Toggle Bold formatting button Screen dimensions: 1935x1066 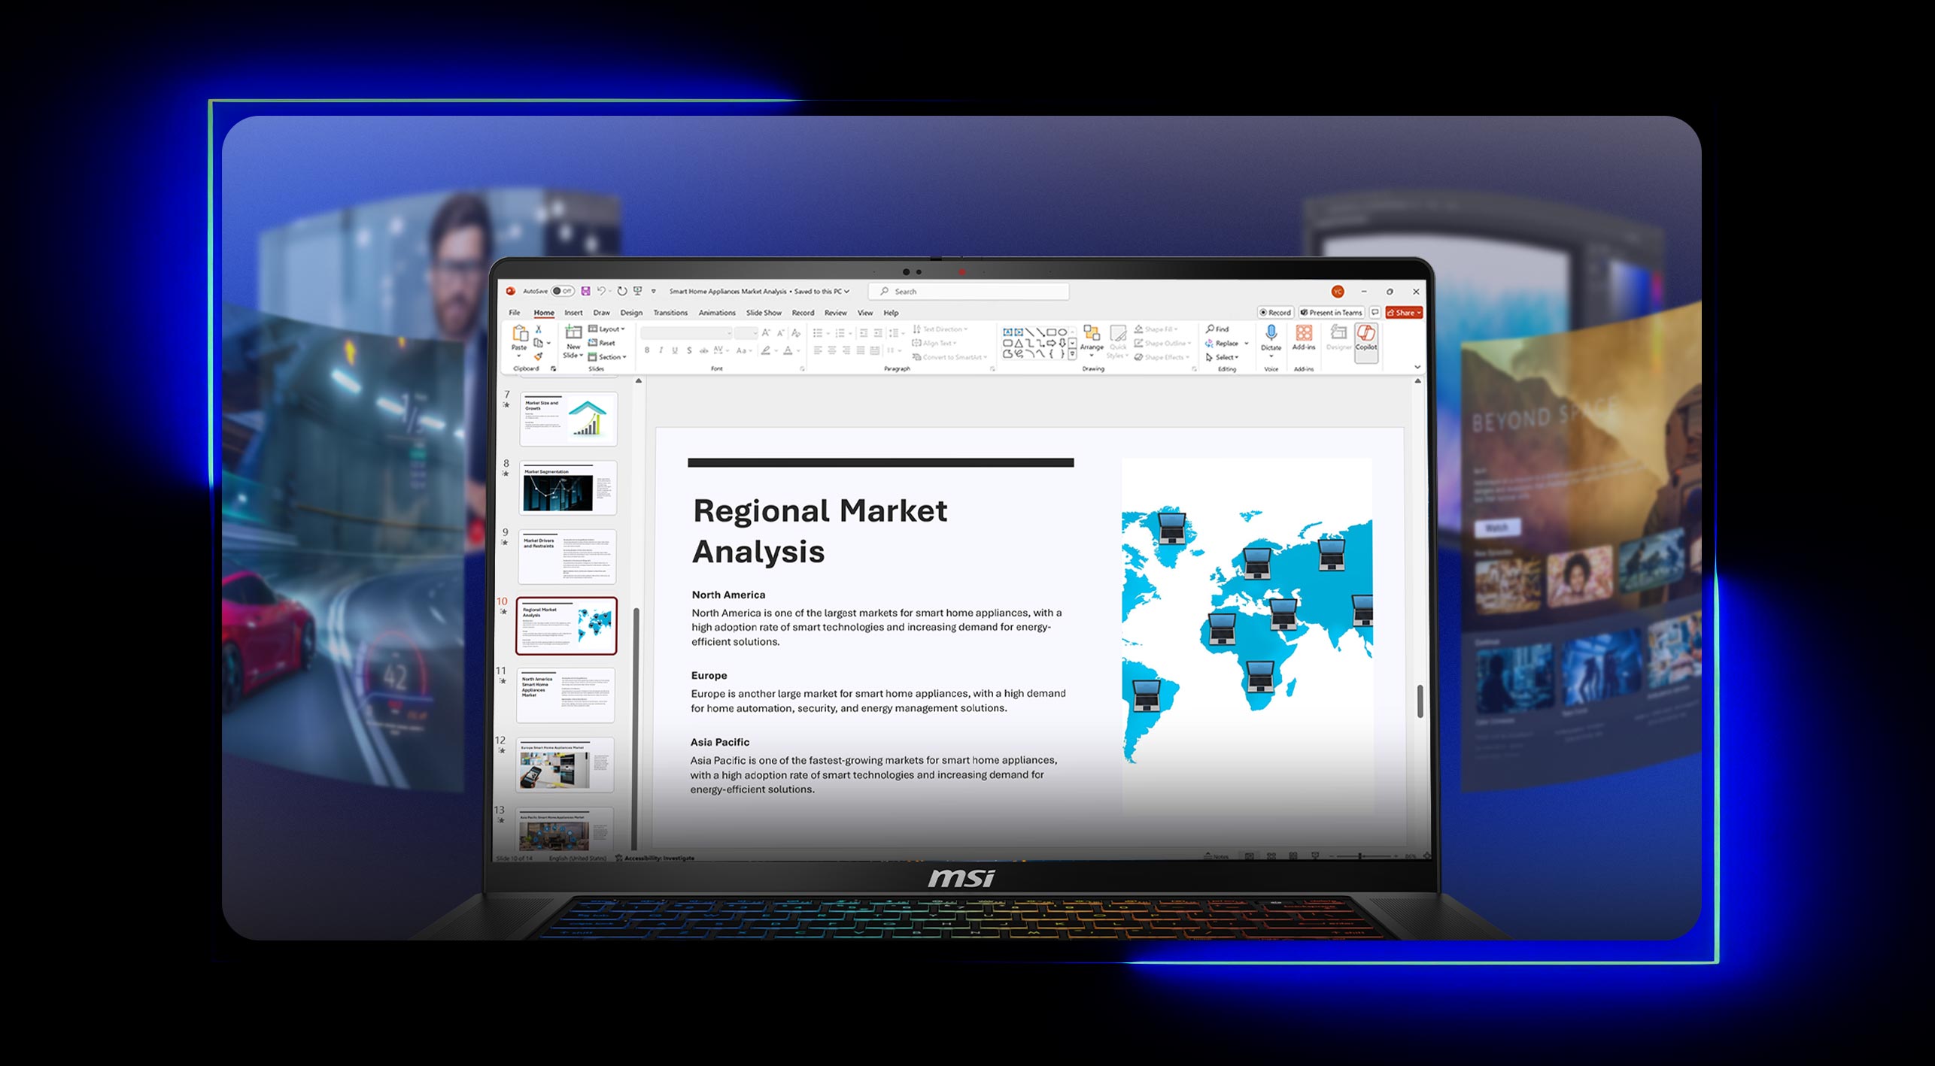pyautogui.click(x=646, y=350)
